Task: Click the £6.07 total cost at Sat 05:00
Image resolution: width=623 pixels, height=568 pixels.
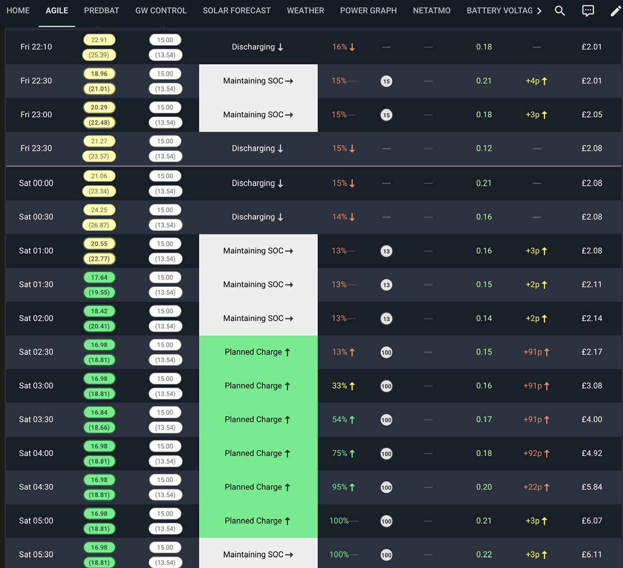Action: 592,521
